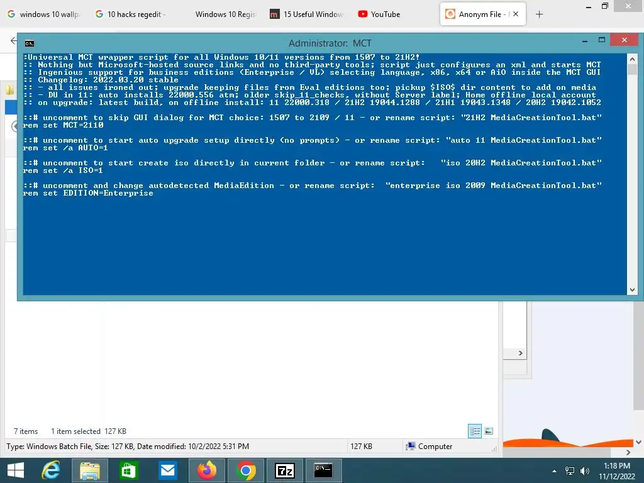This screenshot has height=483, width=644.
Task: Click 'rem set MCT=2110' line in console
Action: (64, 125)
